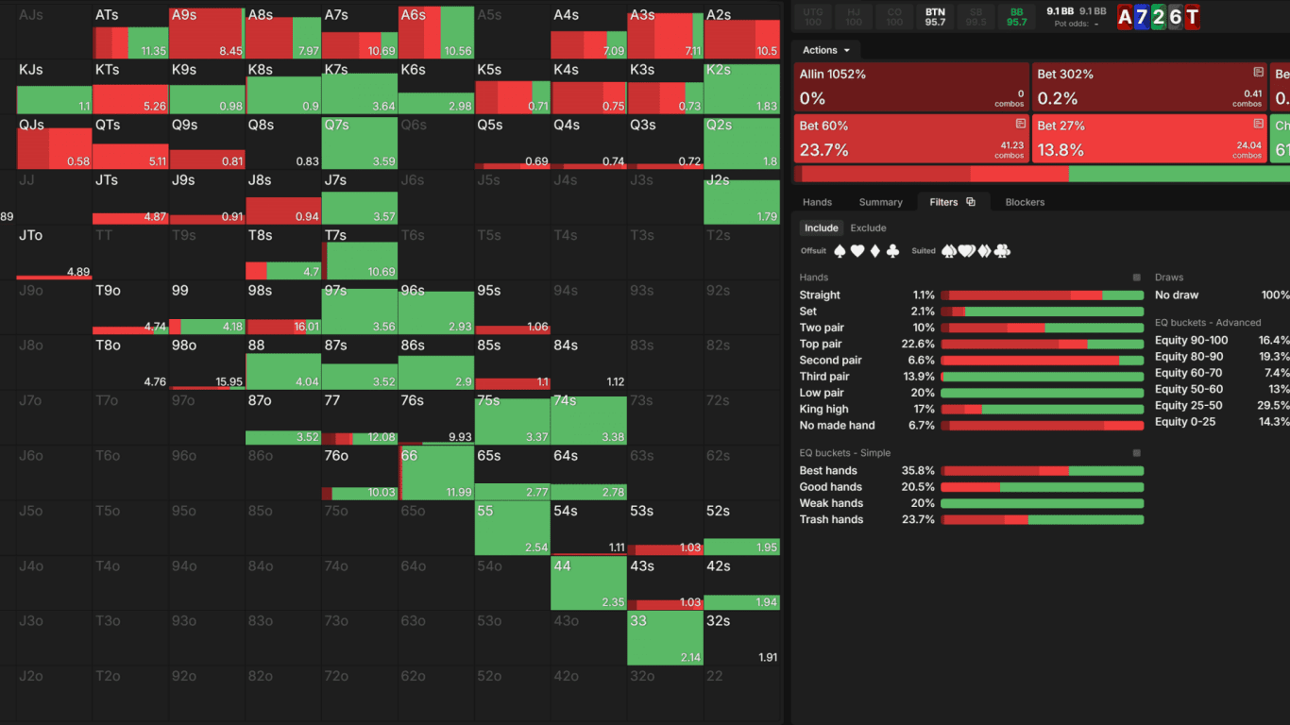
Task: Filter by Equity 25-50 bucket
Action: pos(1222,405)
